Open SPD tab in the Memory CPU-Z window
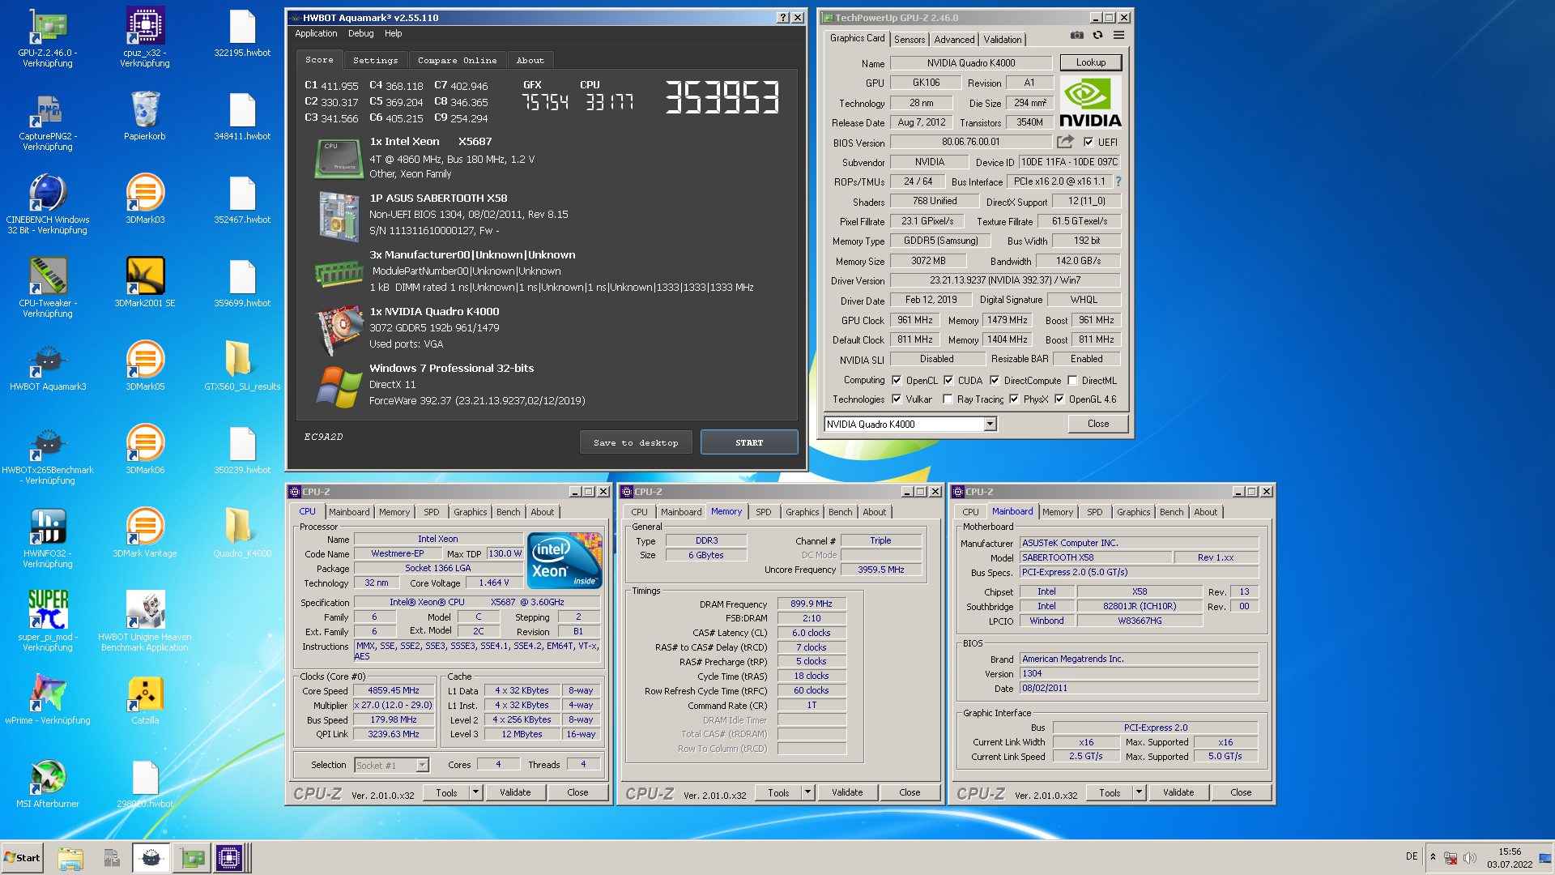Viewport: 1555px width, 875px height. 763,512
